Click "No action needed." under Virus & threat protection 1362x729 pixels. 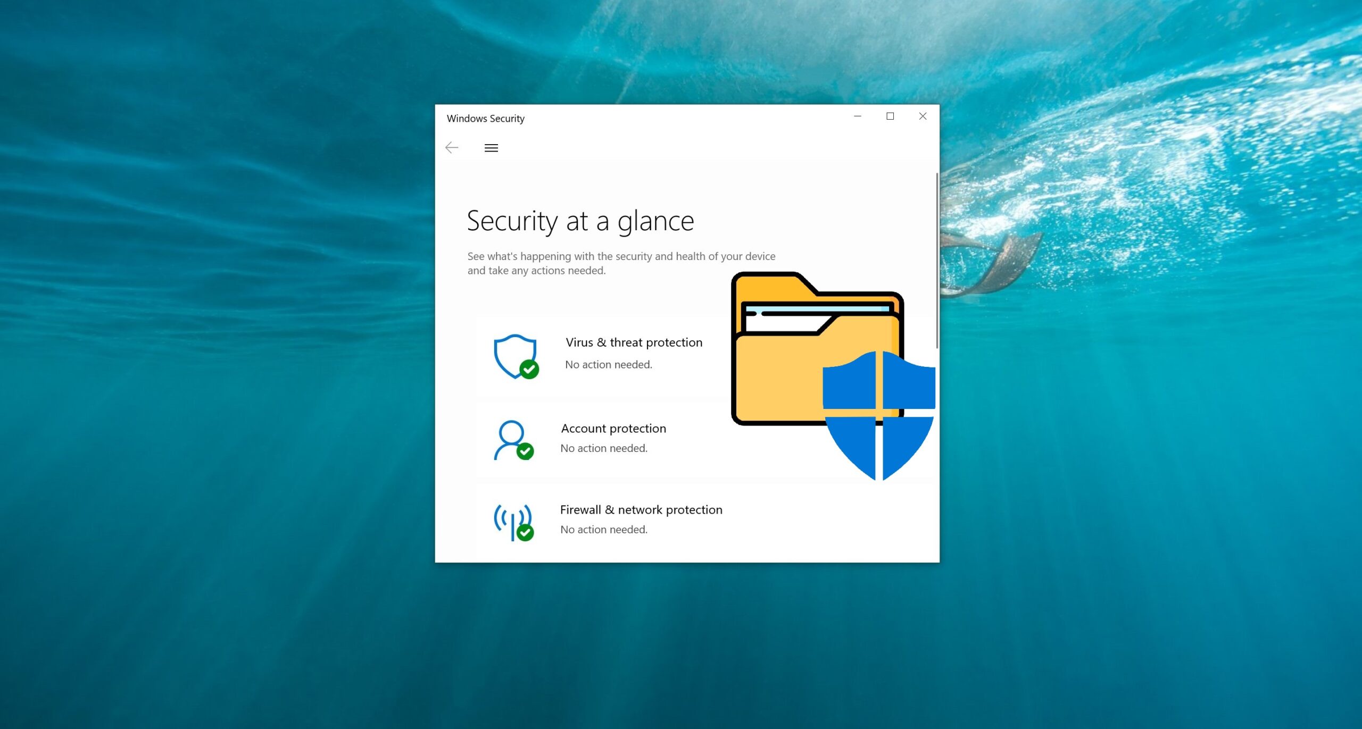(x=608, y=364)
